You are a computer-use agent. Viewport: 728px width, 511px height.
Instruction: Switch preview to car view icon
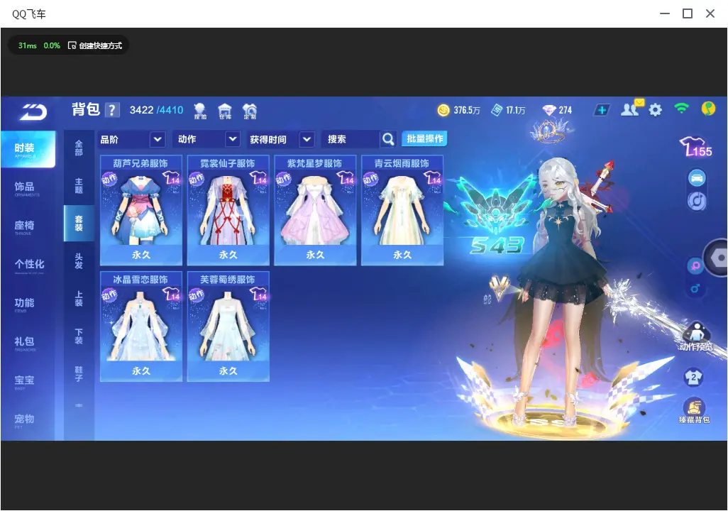[697, 178]
